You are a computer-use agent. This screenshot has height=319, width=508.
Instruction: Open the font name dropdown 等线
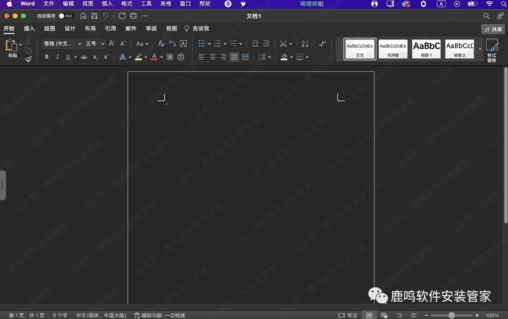62,44
